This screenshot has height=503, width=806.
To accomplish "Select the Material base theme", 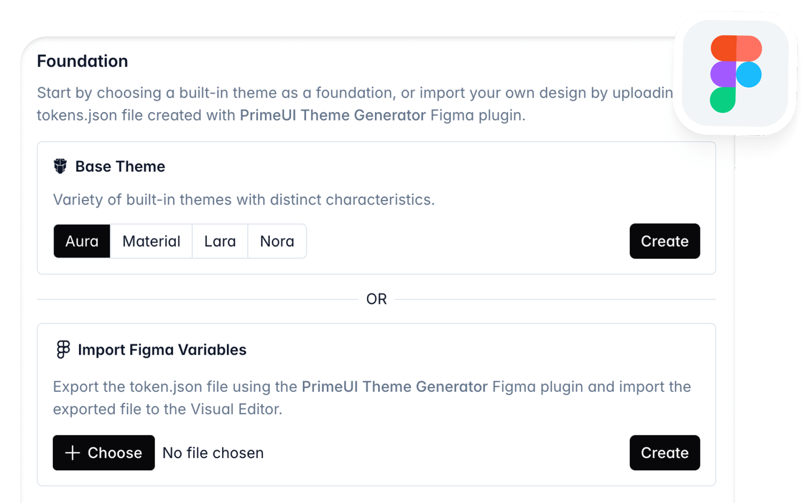I will (151, 241).
